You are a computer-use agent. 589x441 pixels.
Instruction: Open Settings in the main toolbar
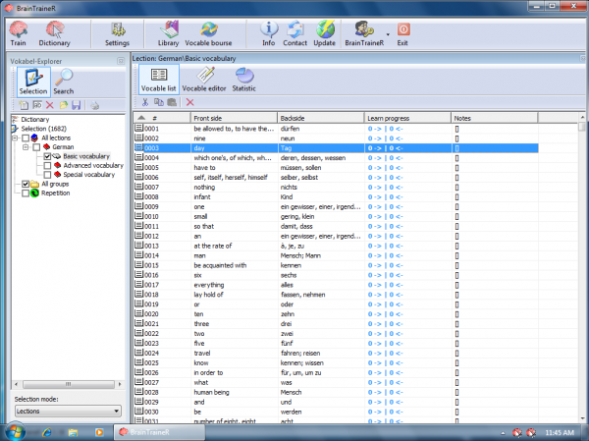[117, 33]
